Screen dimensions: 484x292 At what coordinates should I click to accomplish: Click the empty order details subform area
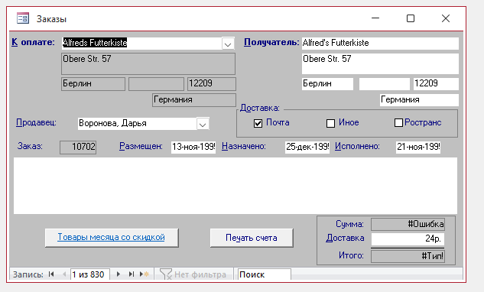236,186
